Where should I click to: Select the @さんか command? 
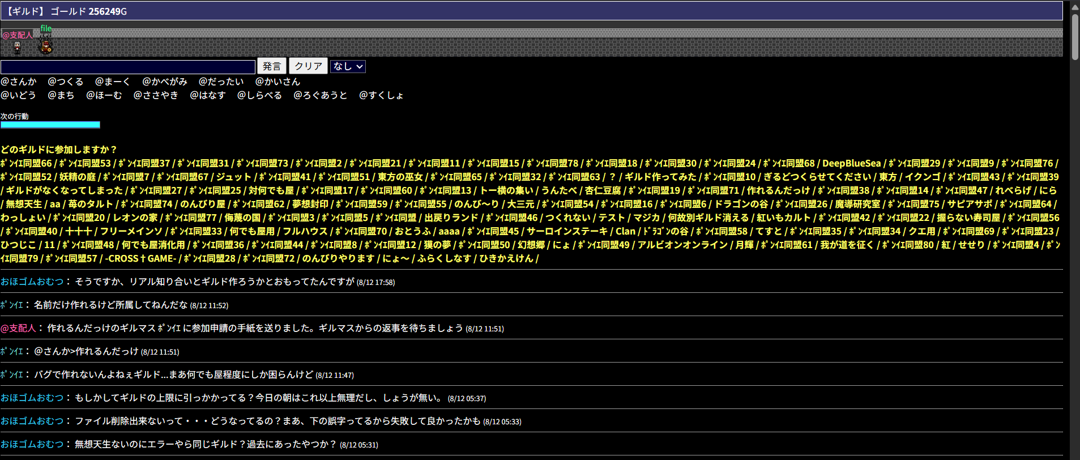coord(19,82)
